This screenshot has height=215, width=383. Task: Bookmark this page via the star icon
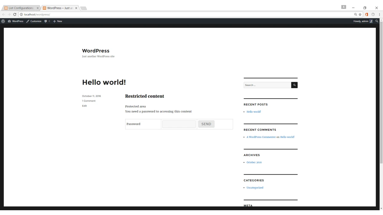click(x=360, y=14)
